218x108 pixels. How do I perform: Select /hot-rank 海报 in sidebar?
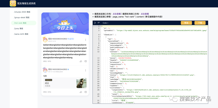(x=24, y=23)
